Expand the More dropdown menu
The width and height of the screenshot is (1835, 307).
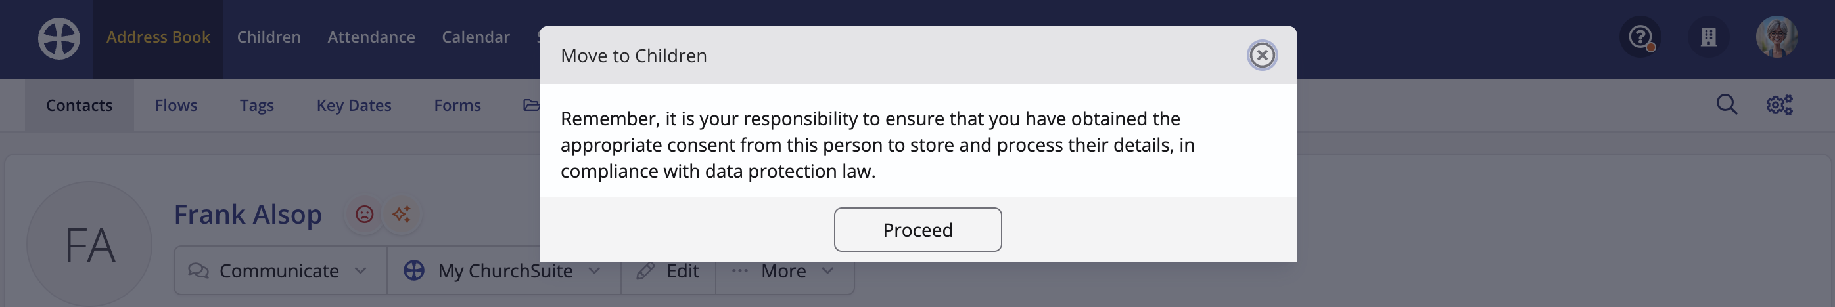784,271
